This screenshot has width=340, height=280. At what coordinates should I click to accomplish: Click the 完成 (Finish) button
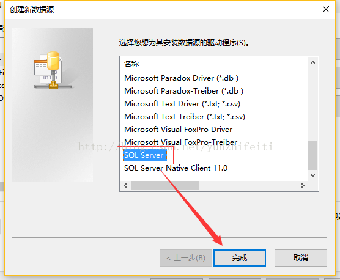coord(239,257)
